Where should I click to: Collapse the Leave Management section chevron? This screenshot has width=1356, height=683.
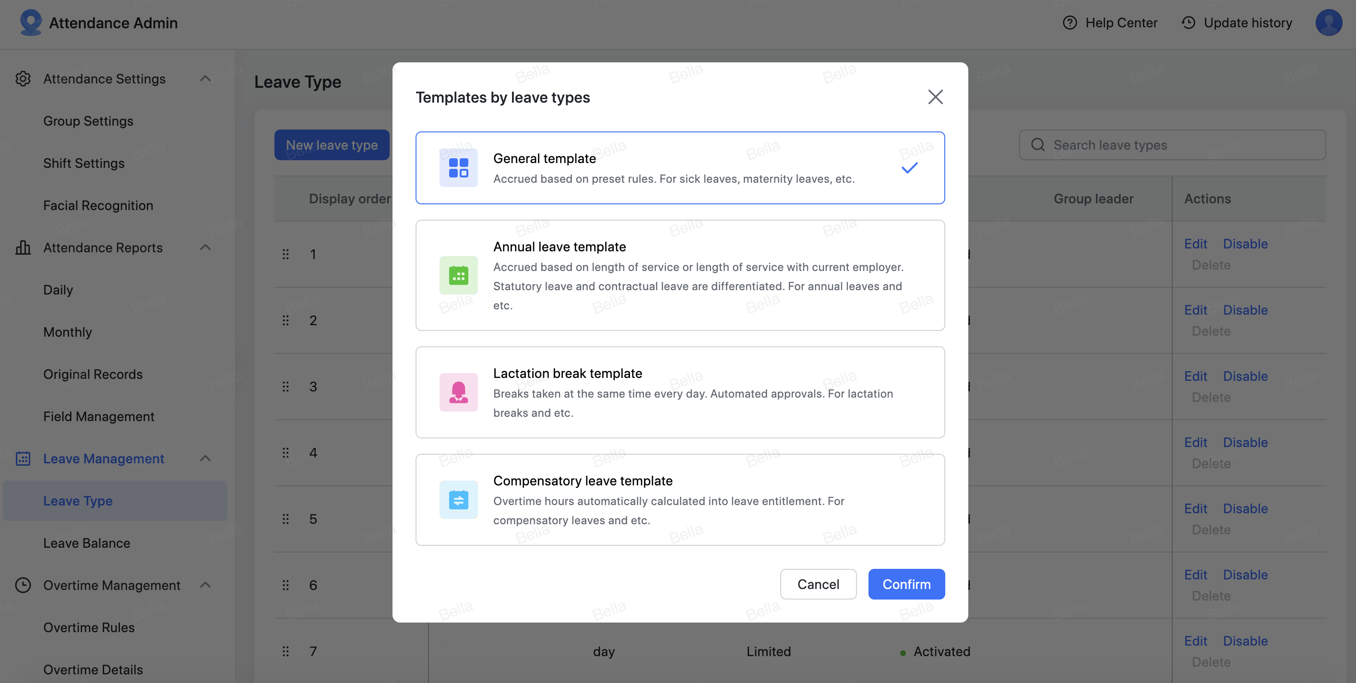point(205,459)
